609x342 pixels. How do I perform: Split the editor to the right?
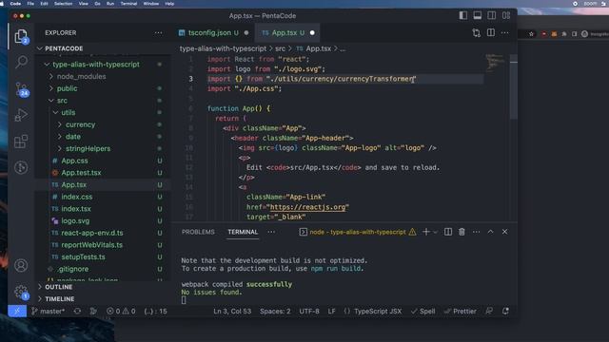pos(491,33)
